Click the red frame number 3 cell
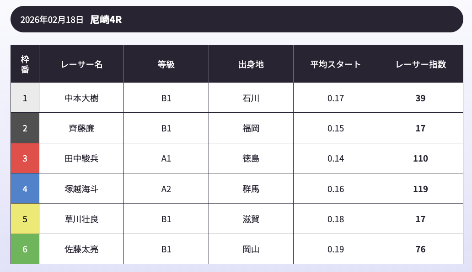Image resolution: width=472 pixels, height=272 pixels. (25, 158)
